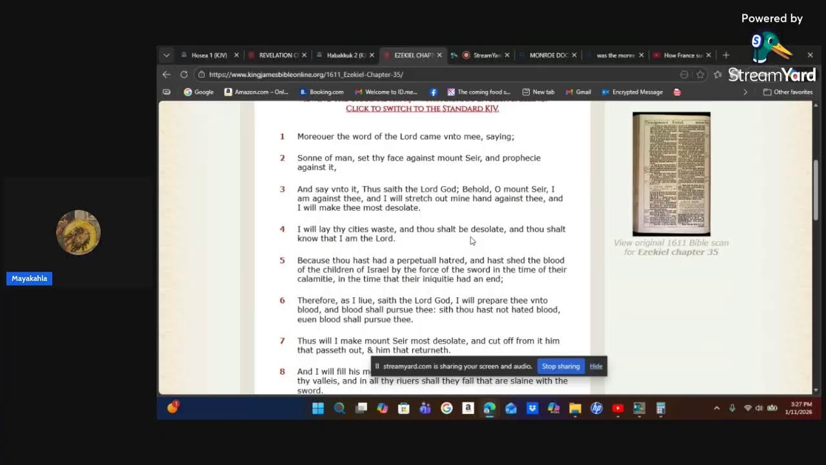Open Dropbox from the taskbar

(532, 408)
